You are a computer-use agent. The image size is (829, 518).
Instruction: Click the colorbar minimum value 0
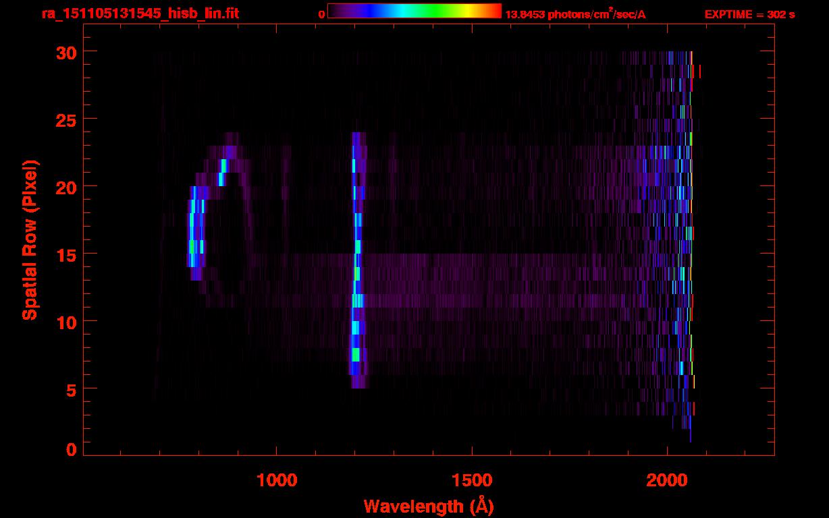[321, 14]
